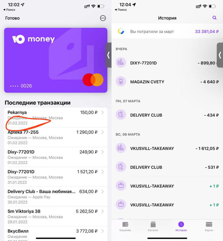Tap the Готово button
Viewport: 223px width, 241px height.
(12, 18)
